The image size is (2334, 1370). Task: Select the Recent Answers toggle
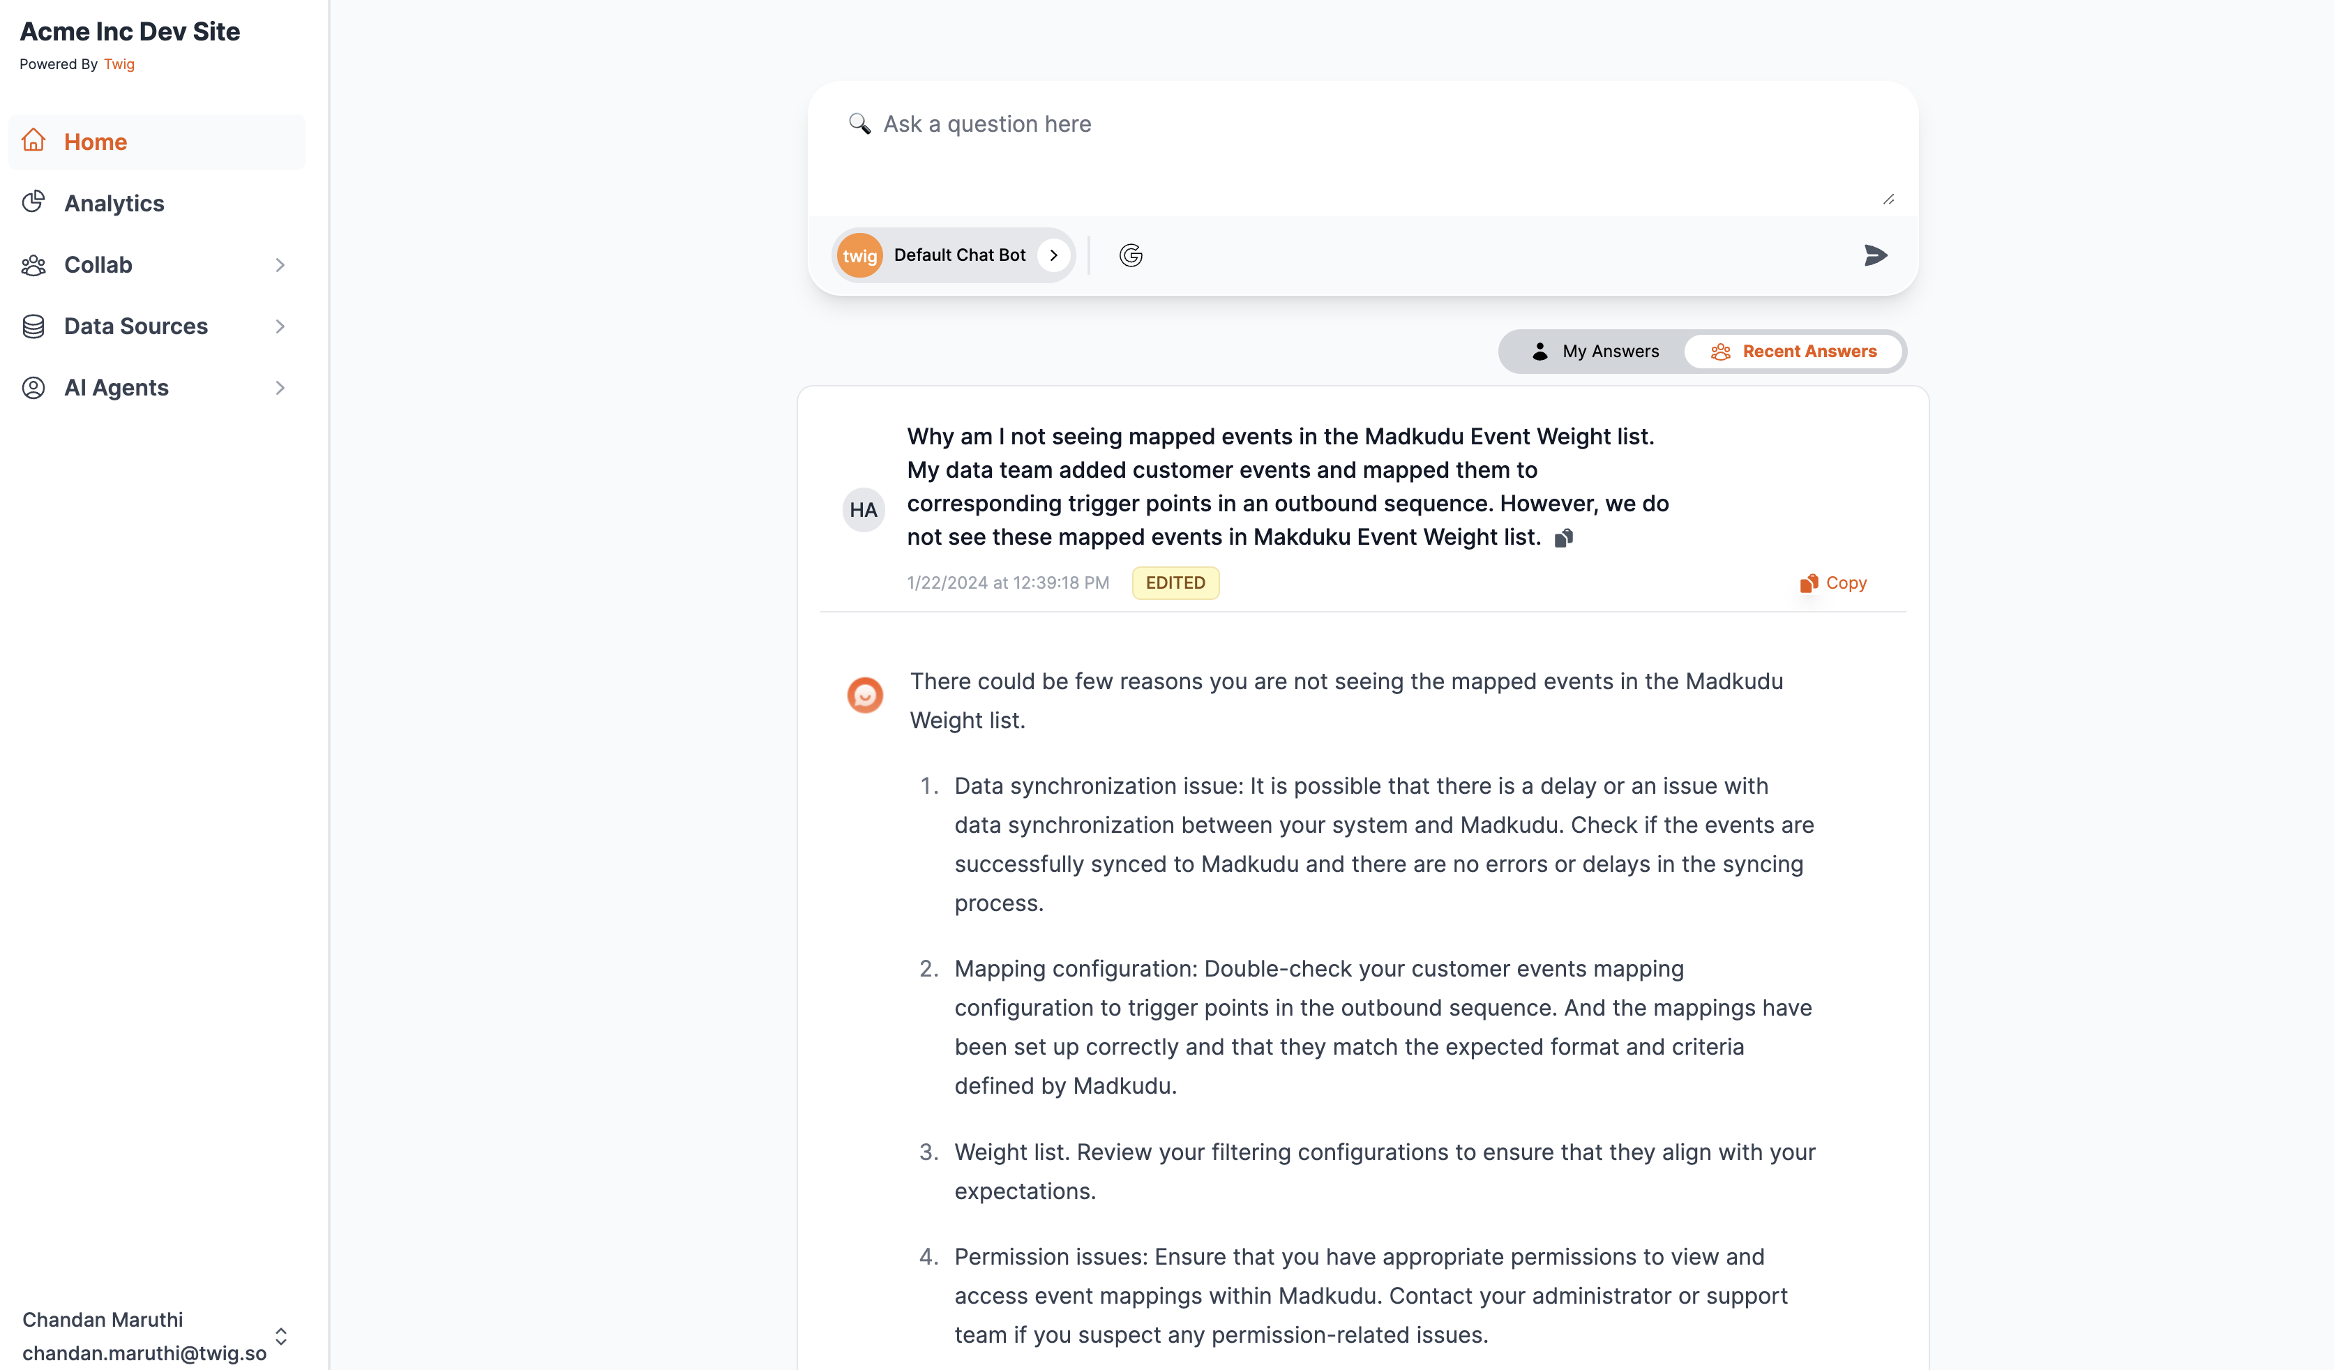(1793, 351)
